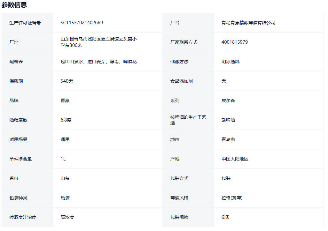Click packaging type value 瓶装

coord(65,197)
